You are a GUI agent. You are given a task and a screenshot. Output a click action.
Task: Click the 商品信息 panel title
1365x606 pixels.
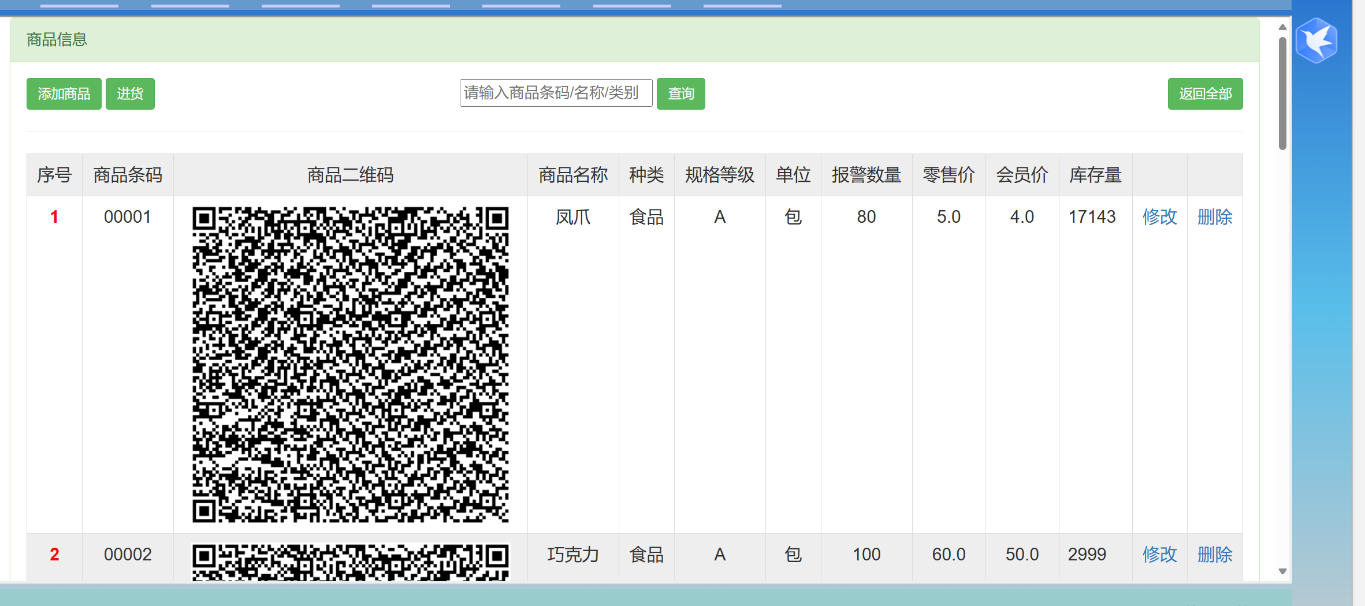[57, 39]
